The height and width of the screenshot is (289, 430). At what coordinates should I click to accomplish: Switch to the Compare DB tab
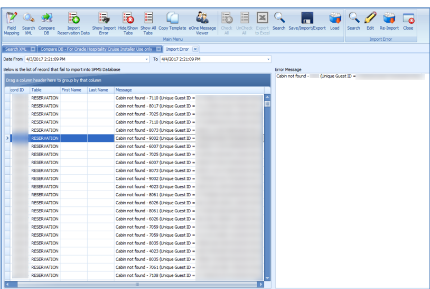(x=96, y=49)
